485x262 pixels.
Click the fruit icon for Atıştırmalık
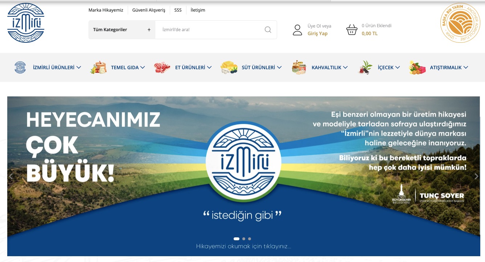[417, 67]
